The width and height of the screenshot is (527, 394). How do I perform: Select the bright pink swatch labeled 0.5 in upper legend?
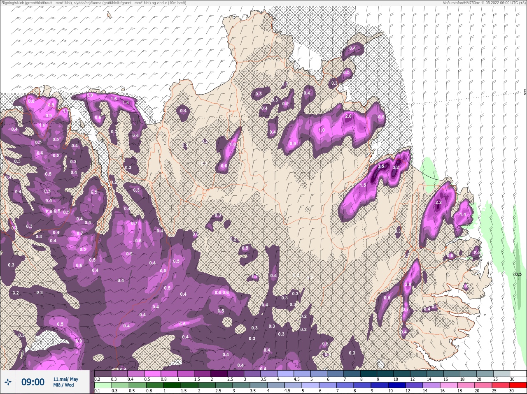click(153, 373)
